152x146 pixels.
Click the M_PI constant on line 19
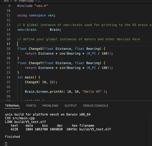[x=92, y=53]
